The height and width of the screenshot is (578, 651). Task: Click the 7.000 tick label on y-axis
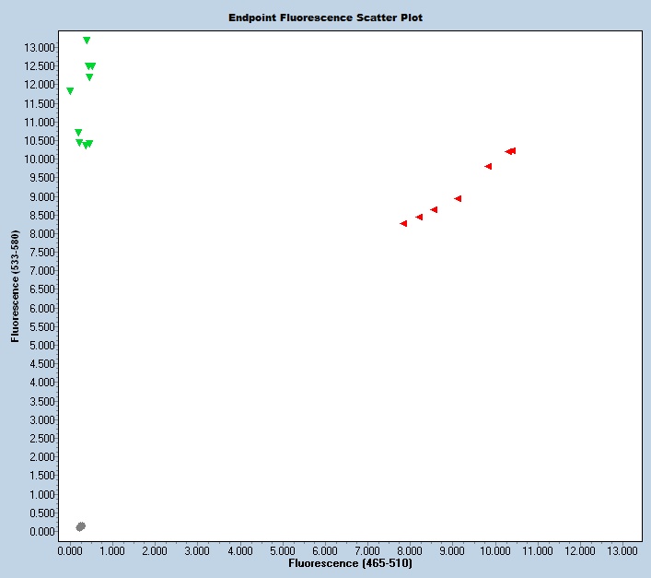click(40, 271)
